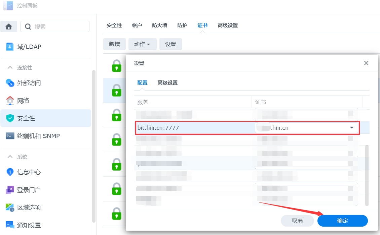The width and height of the screenshot is (380, 235).
Task: Open 外部访问 external access icon
Action: [10, 83]
